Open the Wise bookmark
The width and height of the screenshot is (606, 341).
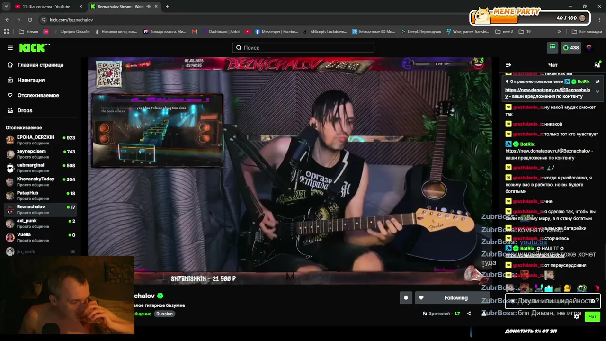[468, 32]
